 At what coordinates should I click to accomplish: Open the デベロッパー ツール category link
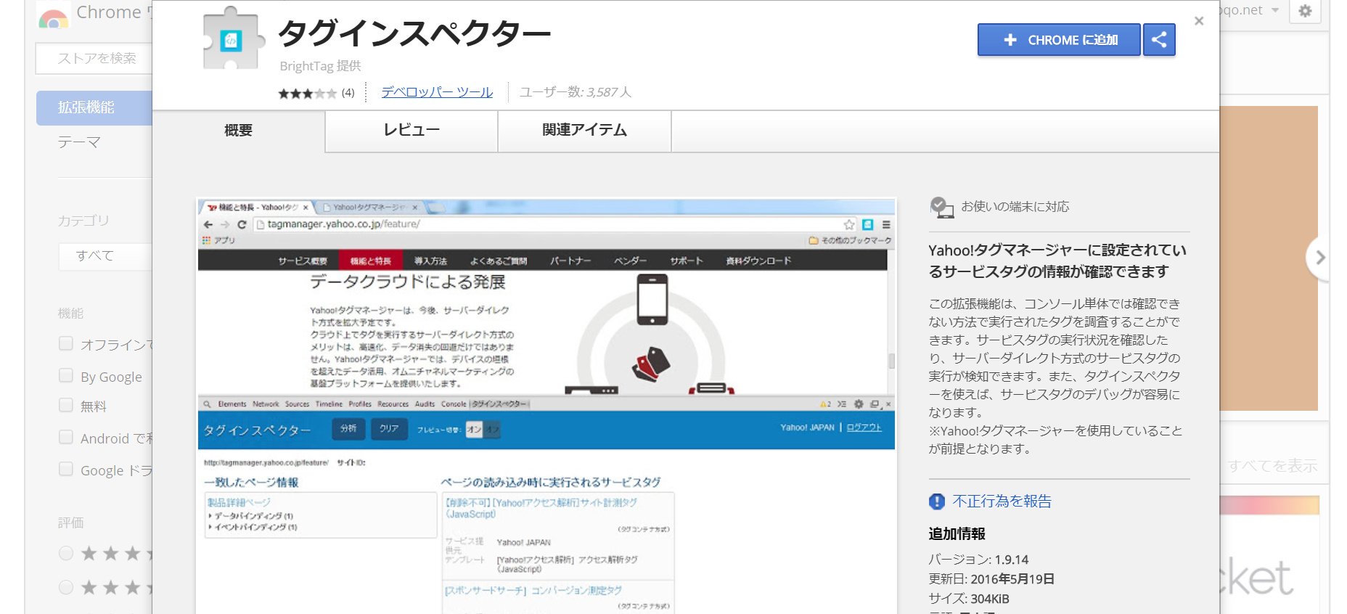coord(437,92)
